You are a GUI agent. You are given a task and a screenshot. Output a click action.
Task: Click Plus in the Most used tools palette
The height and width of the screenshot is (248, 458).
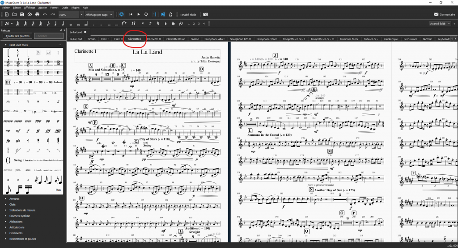pyautogui.click(x=58, y=190)
